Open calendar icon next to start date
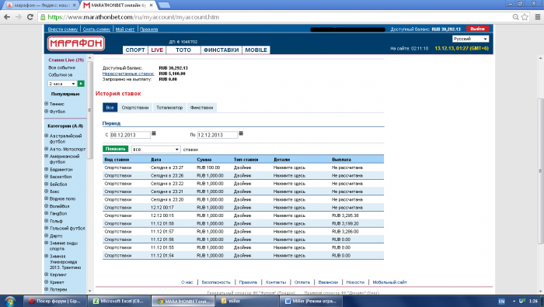The height and width of the screenshot is (307, 544). [154, 133]
